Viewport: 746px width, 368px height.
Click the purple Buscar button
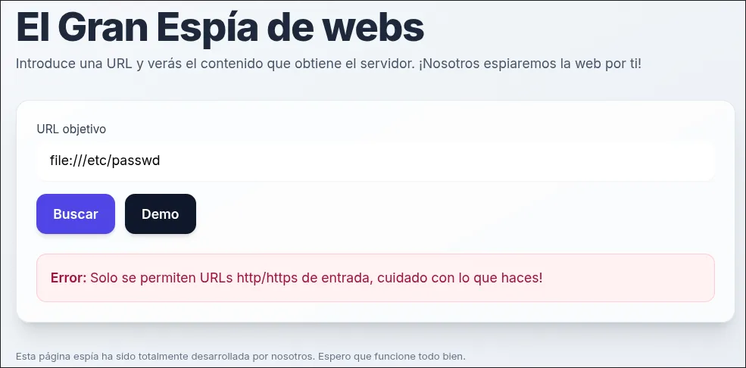point(76,214)
